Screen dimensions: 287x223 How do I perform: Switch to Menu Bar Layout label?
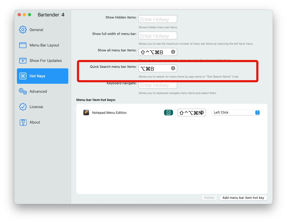(x=44, y=45)
